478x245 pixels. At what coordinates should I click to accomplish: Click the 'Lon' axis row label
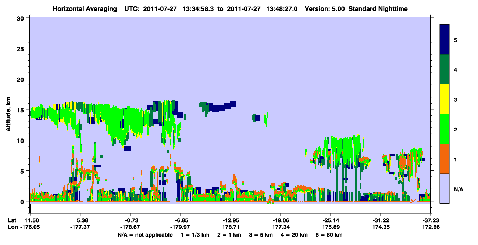tap(13, 227)
